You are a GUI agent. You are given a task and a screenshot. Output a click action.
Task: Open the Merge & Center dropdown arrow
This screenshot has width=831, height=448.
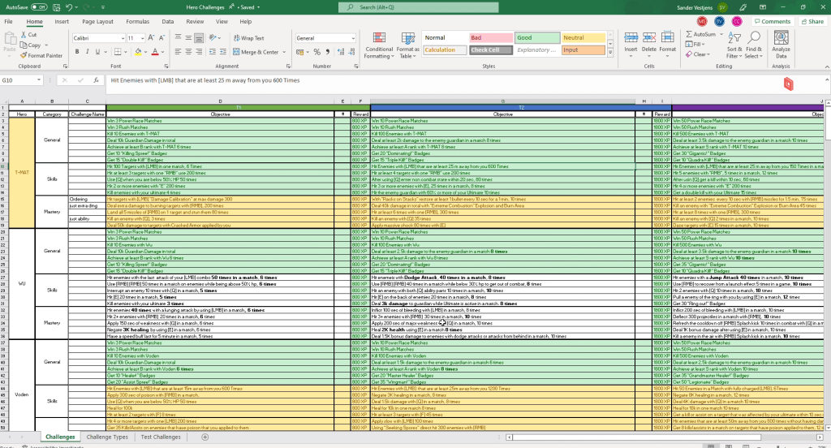(x=282, y=51)
